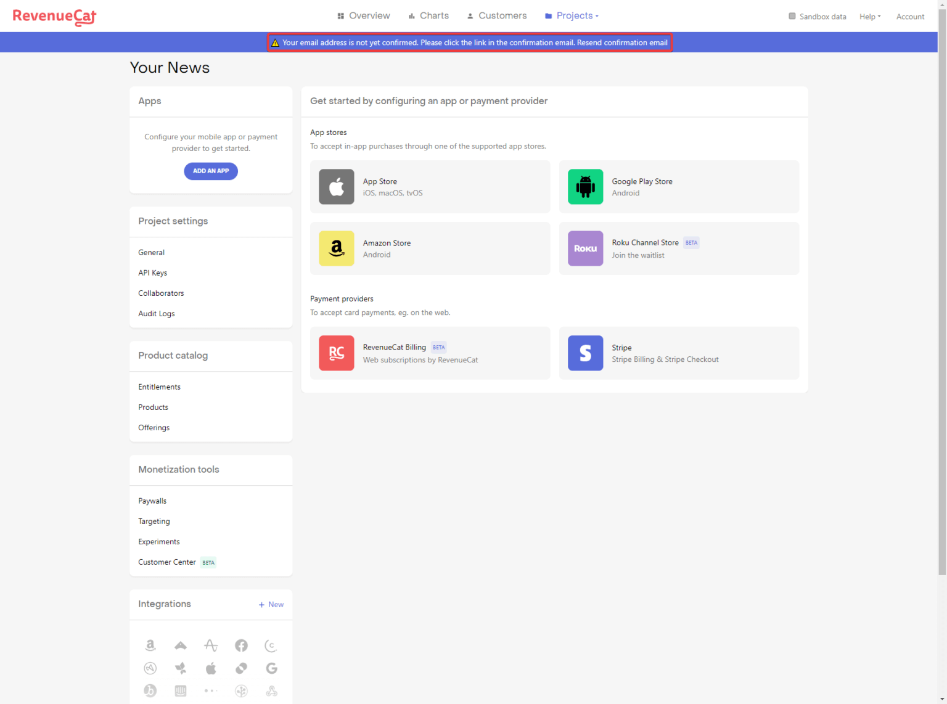947x704 pixels.
Task: Toggle the Sandbox data checkbox
Action: 792,16
